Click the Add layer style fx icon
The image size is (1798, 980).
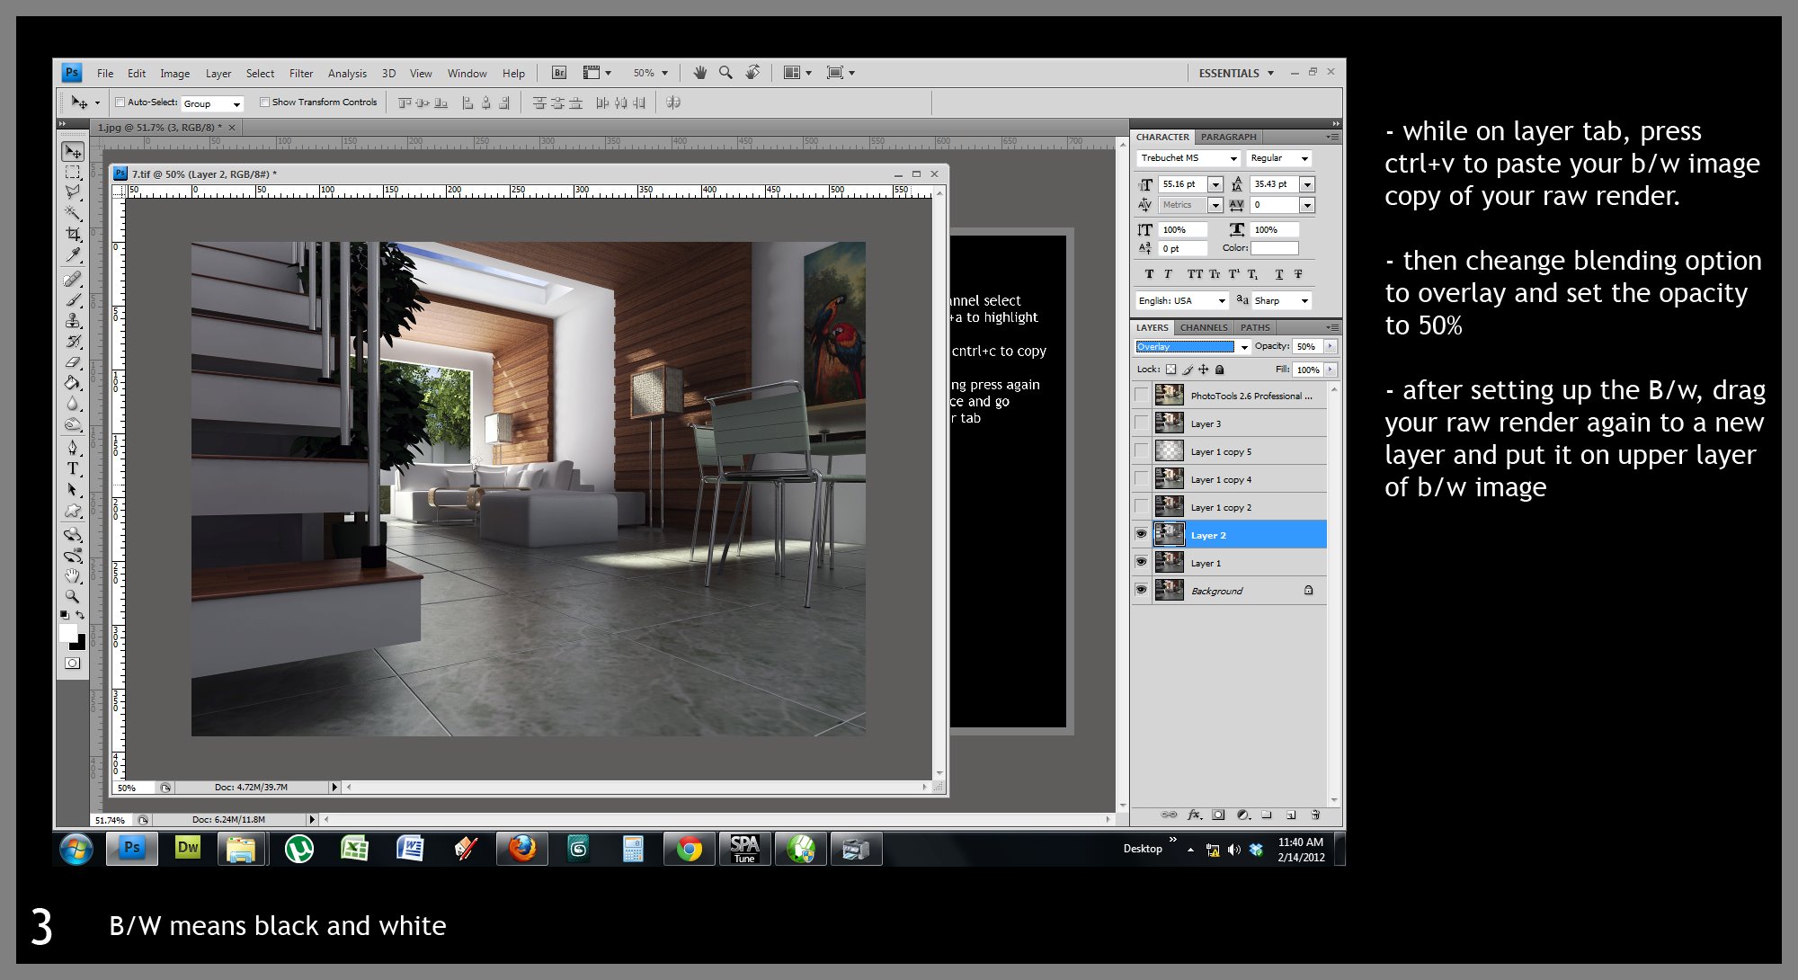[1194, 815]
